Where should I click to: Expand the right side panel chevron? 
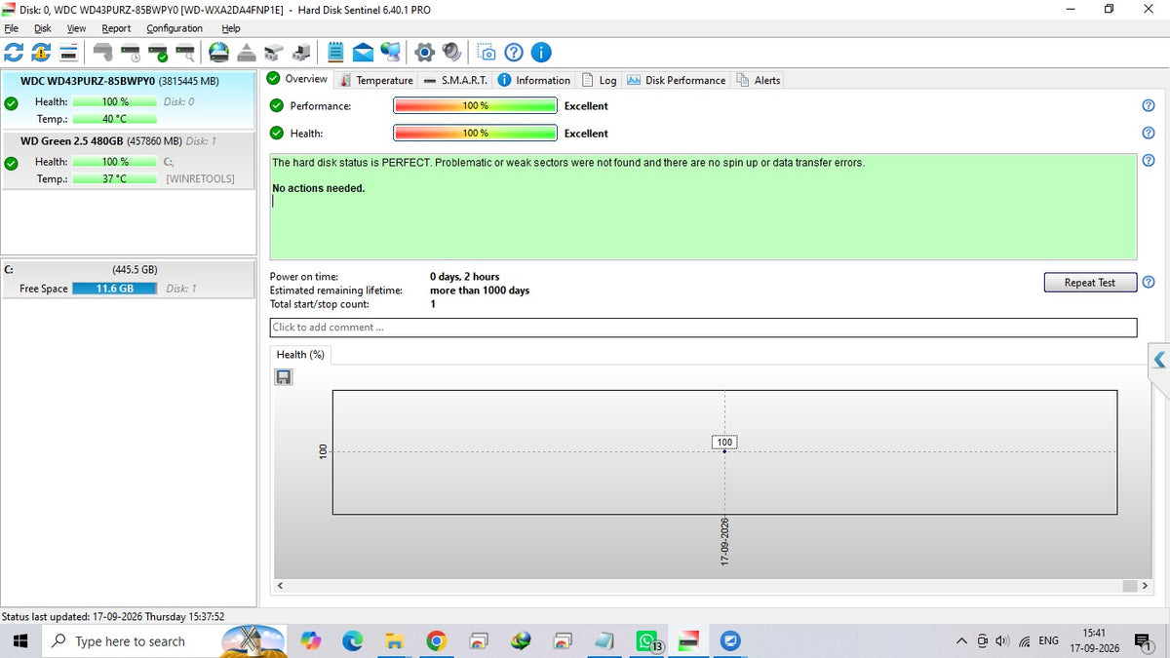[1159, 360]
